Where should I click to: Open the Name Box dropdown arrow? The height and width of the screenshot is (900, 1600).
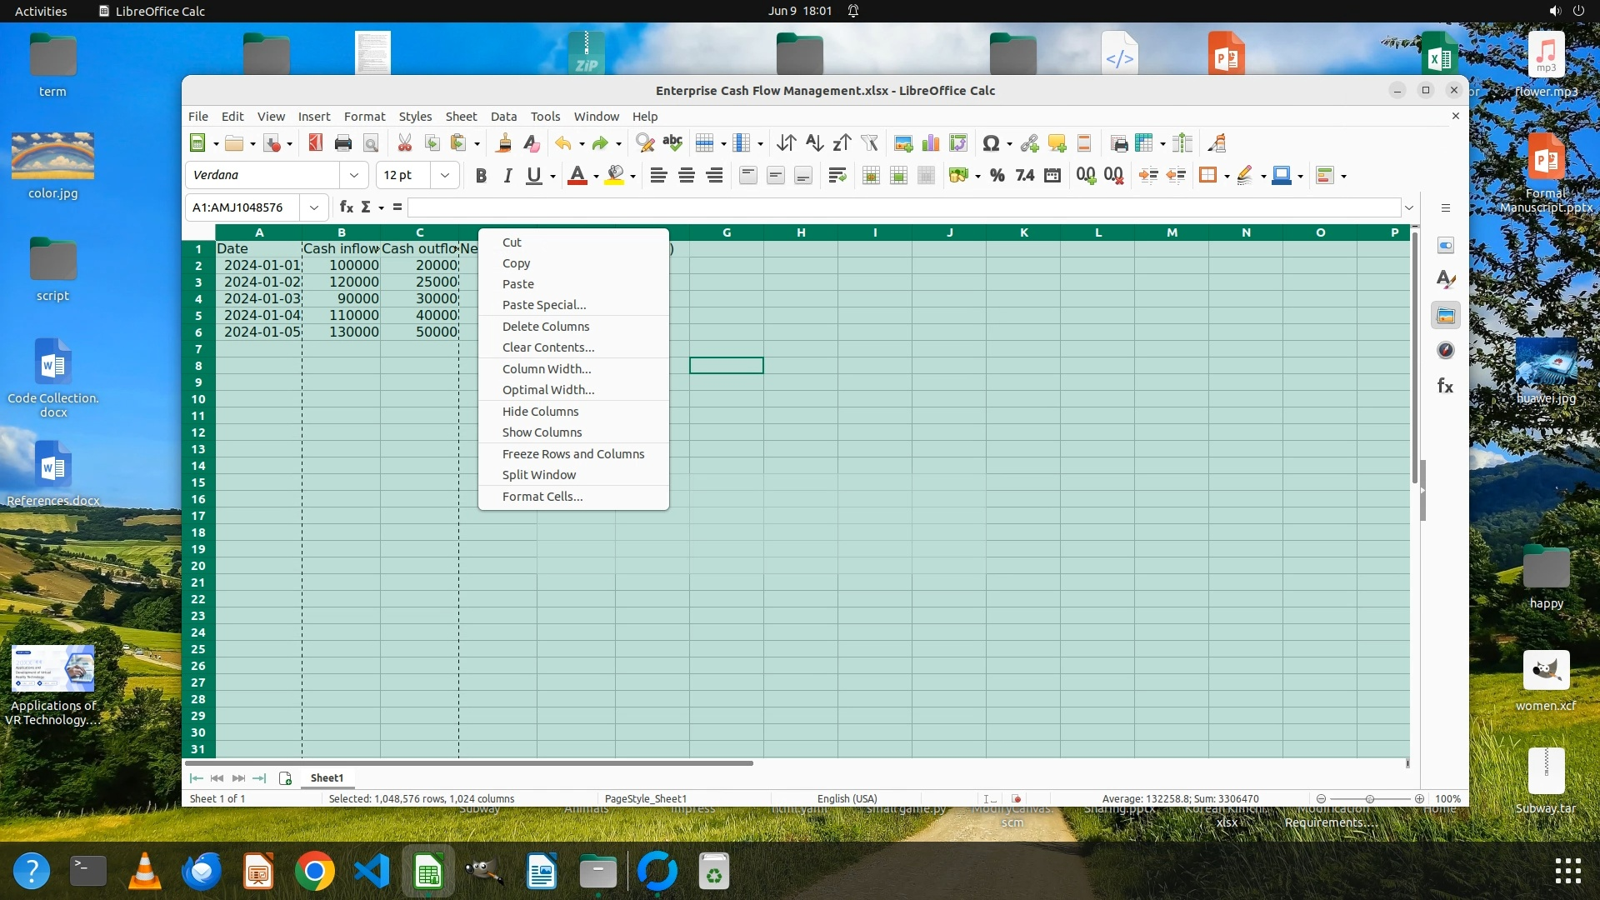[314, 207]
